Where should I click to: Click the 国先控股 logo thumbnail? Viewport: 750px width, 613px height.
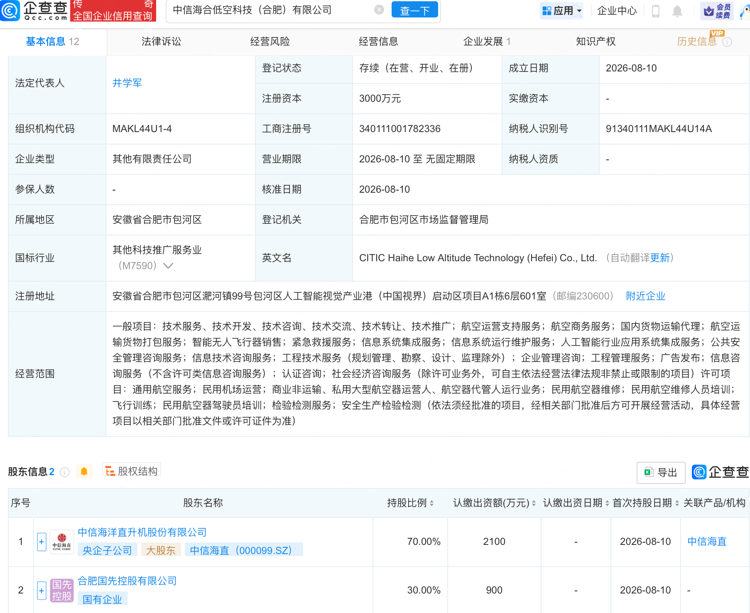point(62,591)
